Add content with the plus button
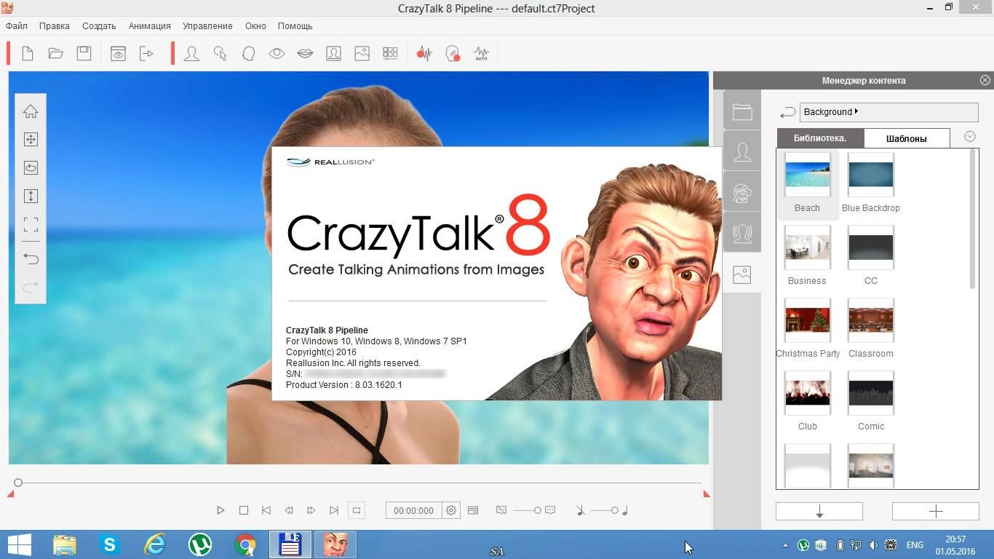This screenshot has width=994, height=559. point(936,512)
